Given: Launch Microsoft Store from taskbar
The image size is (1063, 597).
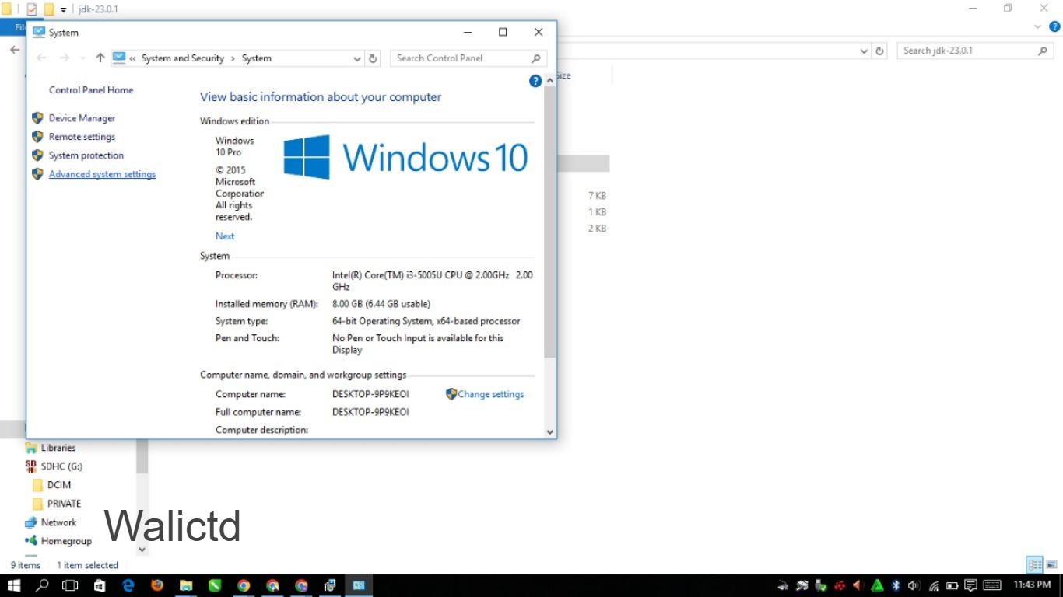Looking at the screenshot, I should (100, 585).
